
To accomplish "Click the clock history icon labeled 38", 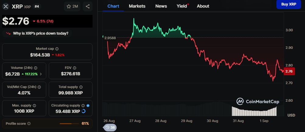I will pyautogui.click(x=107, y=127).
